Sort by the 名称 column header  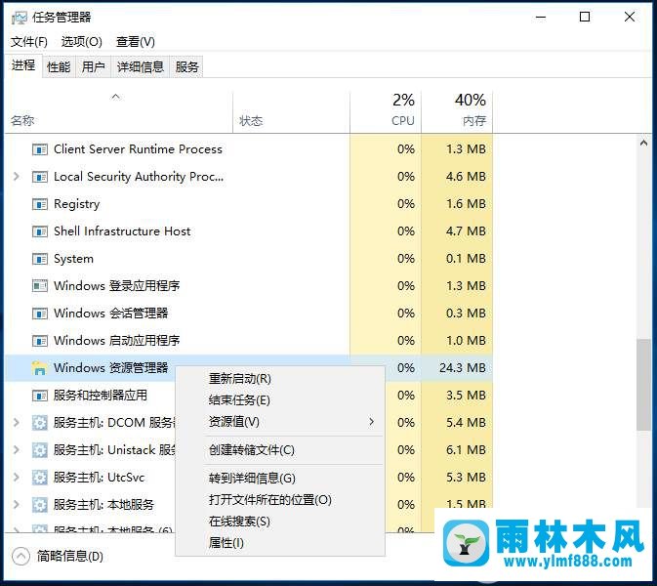[118, 112]
